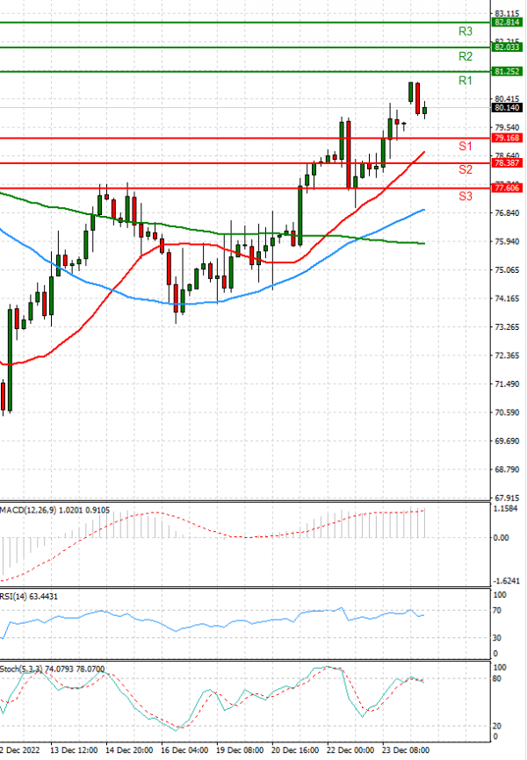Select the 79.168 support price tag
The width and height of the screenshot is (527, 760).
click(x=507, y=138)
